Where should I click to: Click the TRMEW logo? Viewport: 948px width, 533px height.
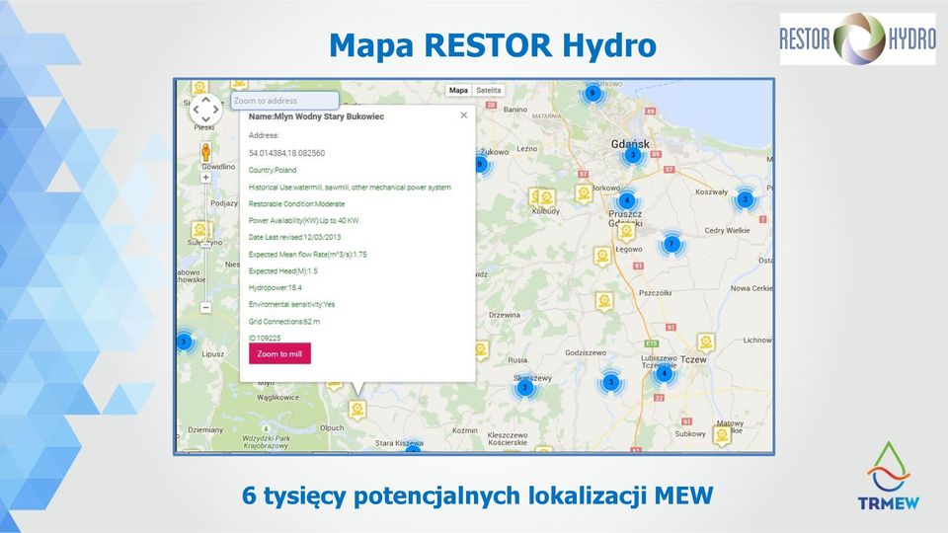888,476
